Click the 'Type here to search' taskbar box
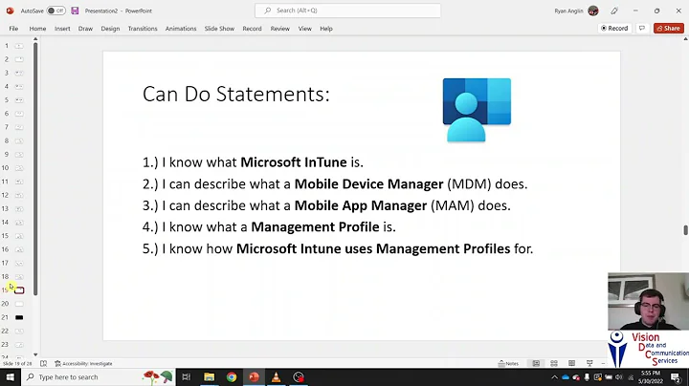This screenshot has width=689, height=386. tap(98, 377)
